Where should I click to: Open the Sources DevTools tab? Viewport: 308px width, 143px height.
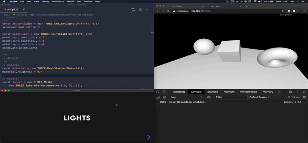213,92
